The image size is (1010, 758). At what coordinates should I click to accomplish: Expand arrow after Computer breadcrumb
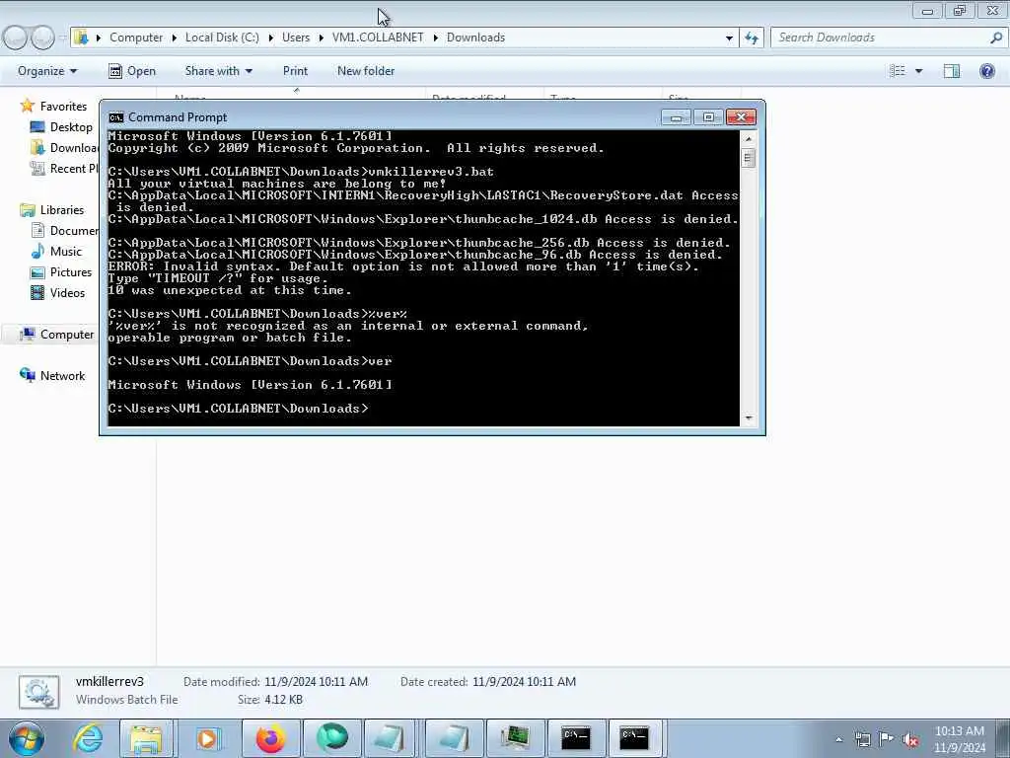coord(174,38)
